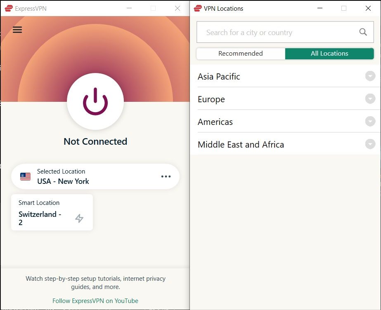Viewport: 381px width, 310px height.
Task: Expand the Americas region
Action: coord(370,122)
